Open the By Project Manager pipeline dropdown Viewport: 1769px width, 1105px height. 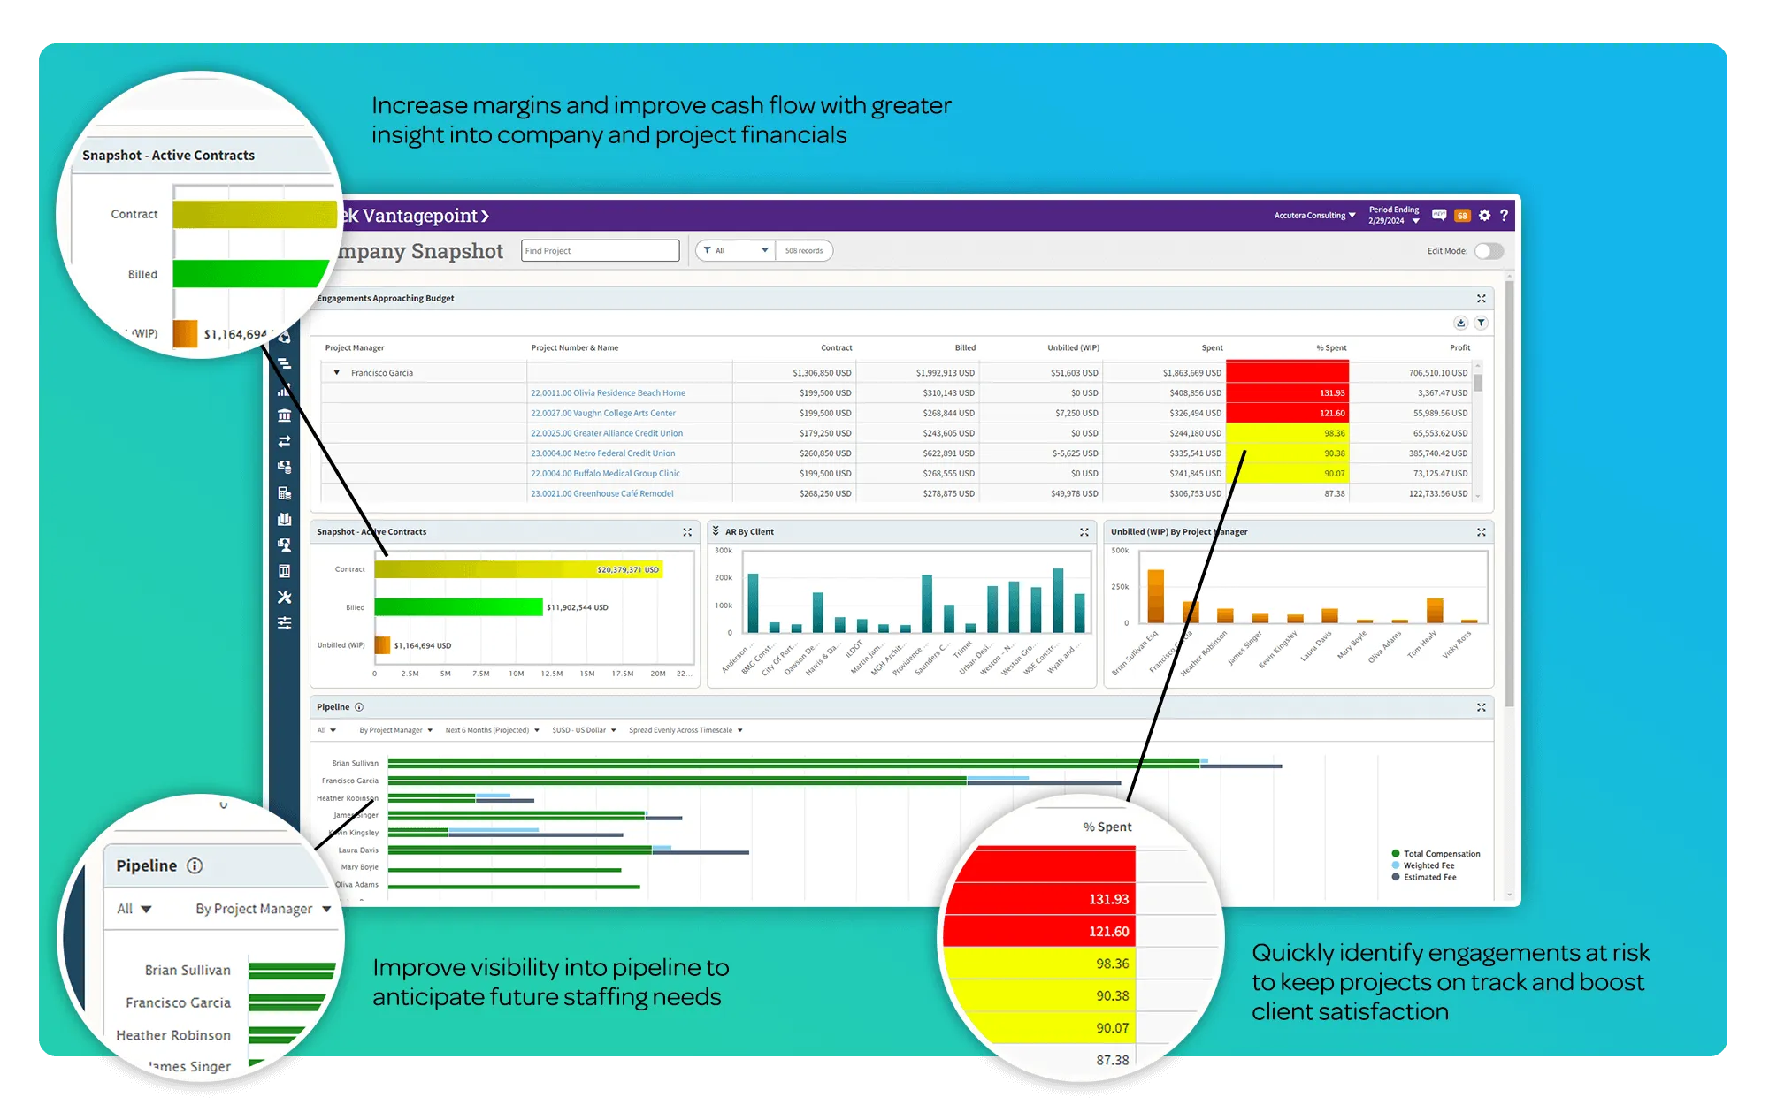pos(395,730)
